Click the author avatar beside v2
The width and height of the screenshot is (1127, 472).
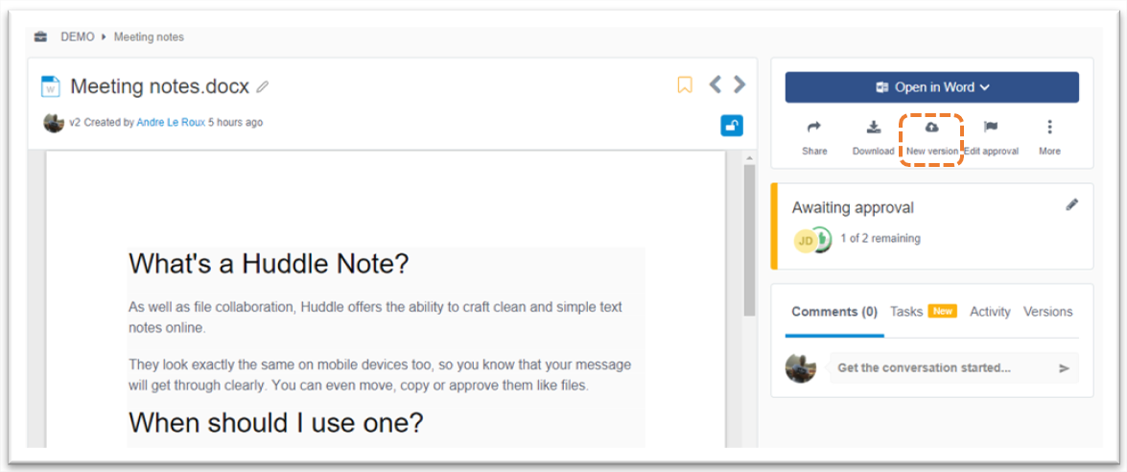(x=54, y=123)
